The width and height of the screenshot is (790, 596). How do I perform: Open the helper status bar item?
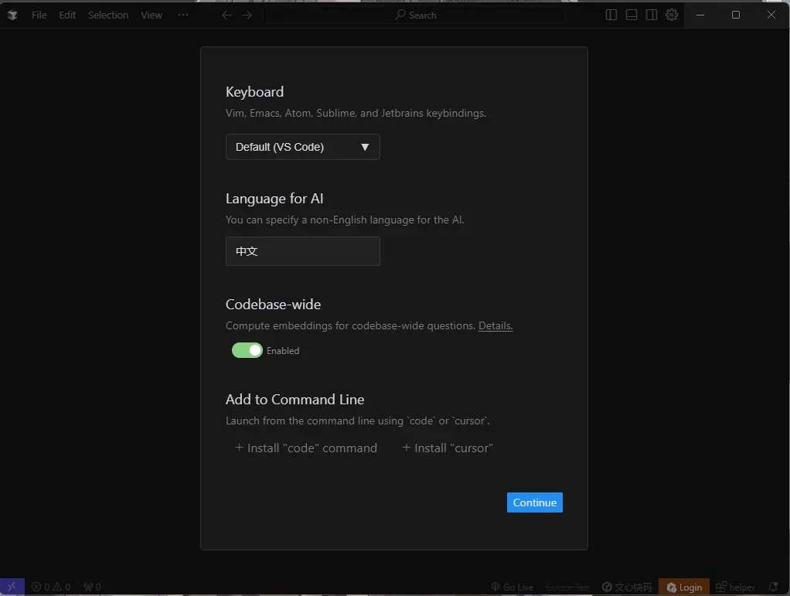735,587
